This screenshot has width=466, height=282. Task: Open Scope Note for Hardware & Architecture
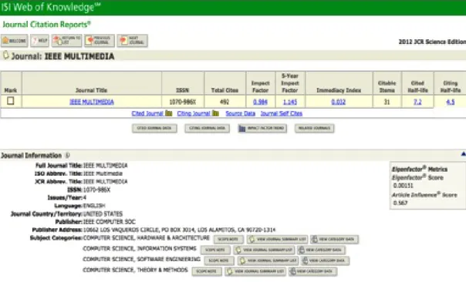[228, 240]
